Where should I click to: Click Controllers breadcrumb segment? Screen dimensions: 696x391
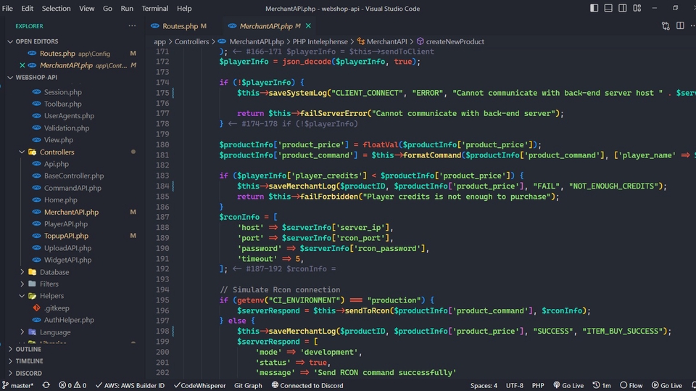tap(191, 42)
